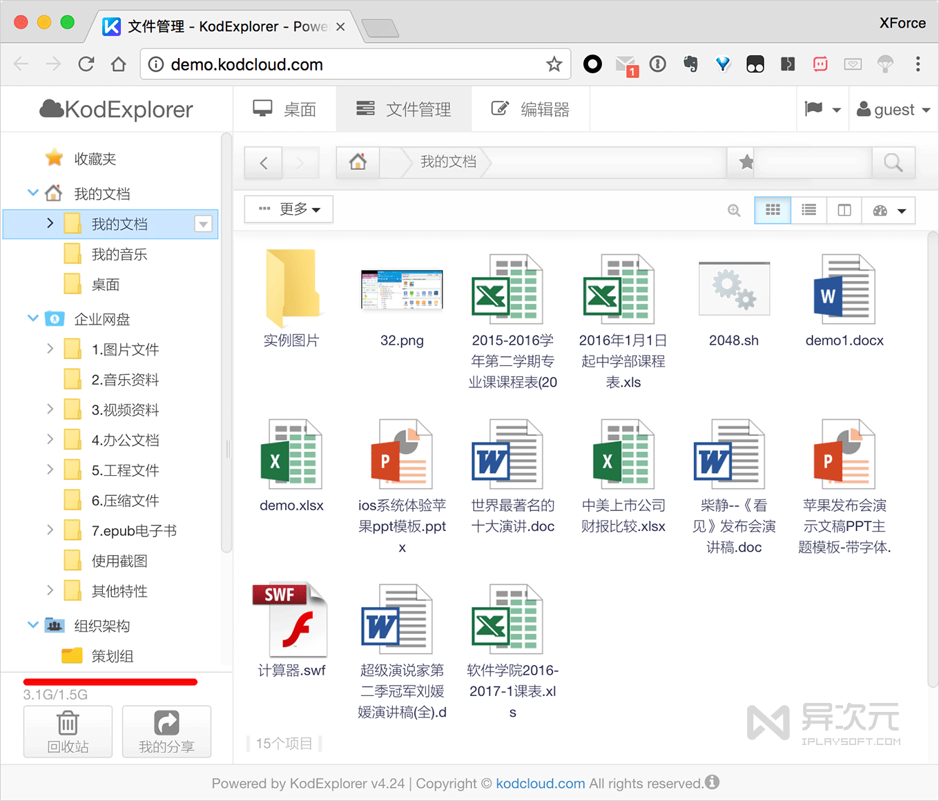Open 我的分享 shared files panel
This screenshot has width=939, height=801.
tap(166, 731)
